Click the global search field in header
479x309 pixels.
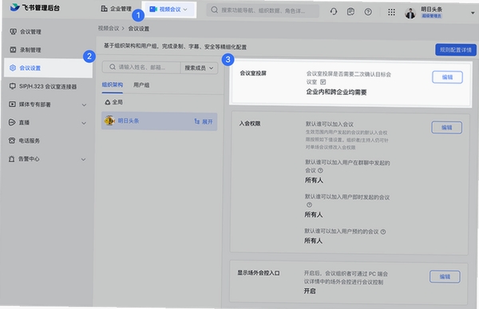click(x=263, y=10)
